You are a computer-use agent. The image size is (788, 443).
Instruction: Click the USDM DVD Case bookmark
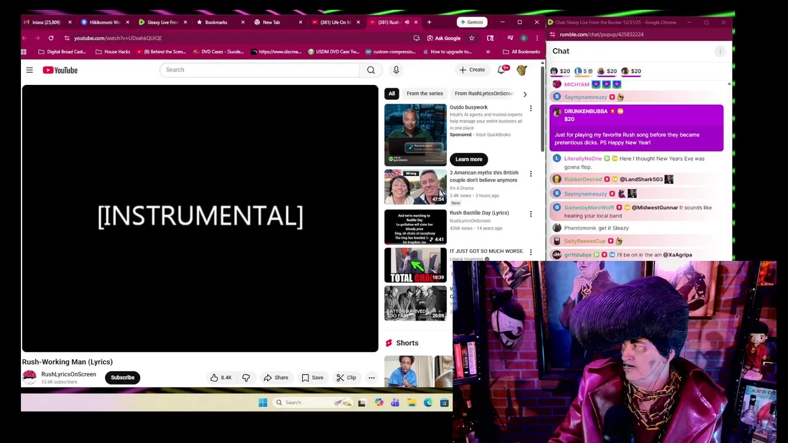[x=334, y=52]
